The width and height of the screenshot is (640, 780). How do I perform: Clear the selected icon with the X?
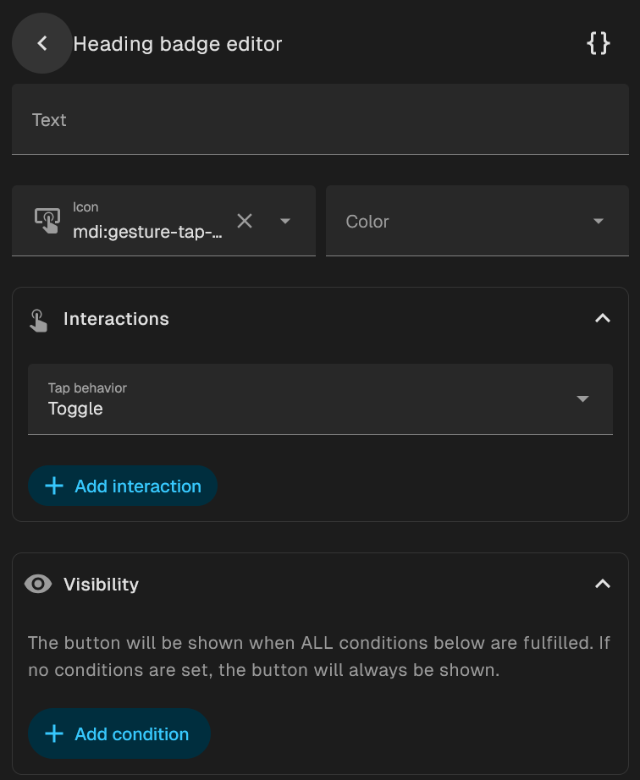245,221
